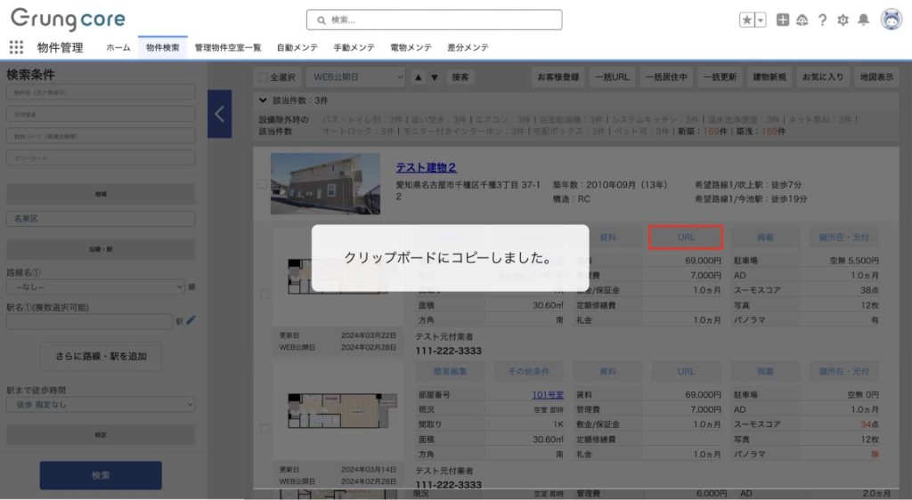Screen dimensions: 912x500
Task: Click the blue 検索 button
Action: pyautogui.click(x=101, y=475)
